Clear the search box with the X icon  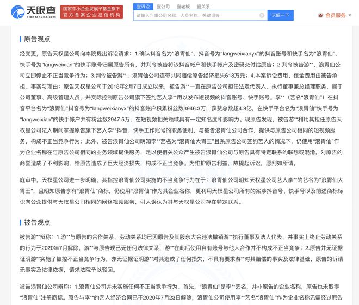pyautogui.click(x=262, y=16)
